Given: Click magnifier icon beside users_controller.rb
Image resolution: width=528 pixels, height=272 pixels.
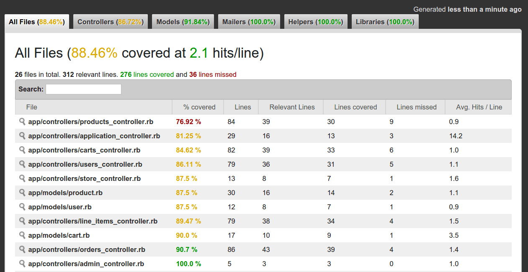Looking at the screenshot, I should [22, 164].
